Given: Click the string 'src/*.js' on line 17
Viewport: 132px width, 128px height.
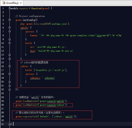Looking at the screenshot, I should (x=59, y=70).
